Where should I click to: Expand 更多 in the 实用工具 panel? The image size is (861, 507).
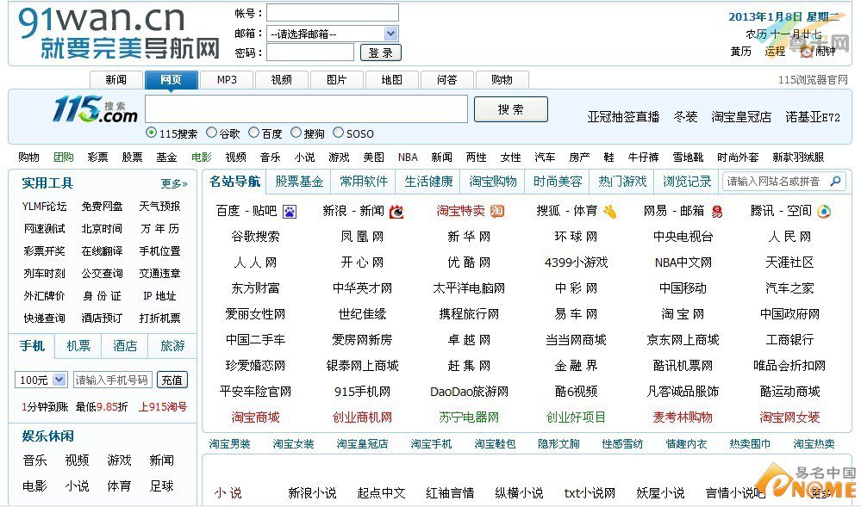pos(174,183)
